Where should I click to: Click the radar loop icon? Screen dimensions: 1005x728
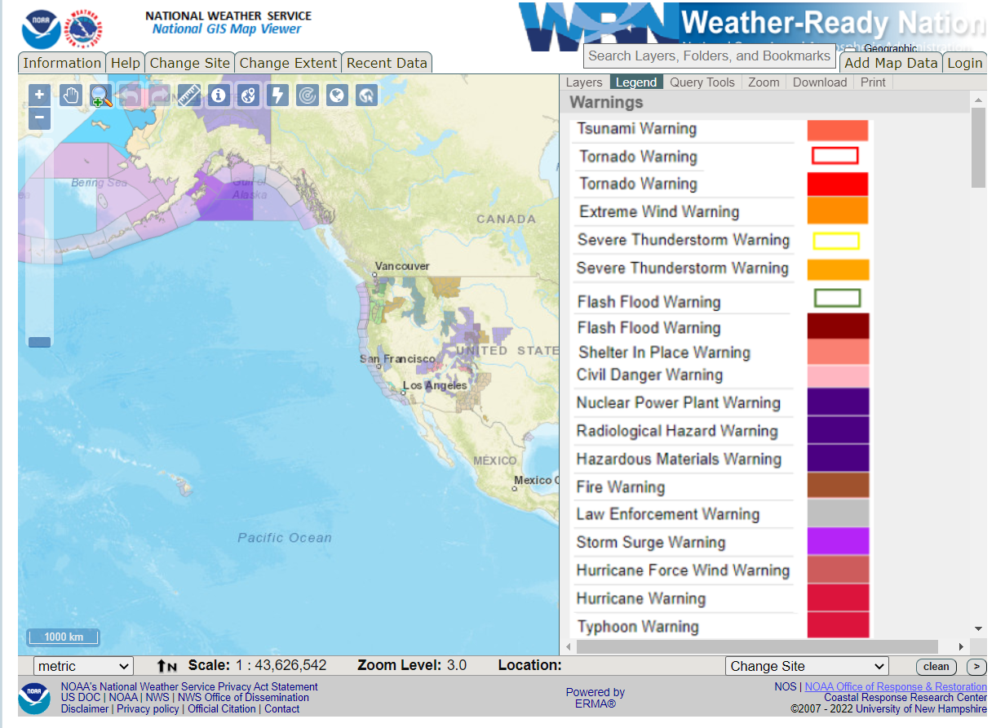tap(307, 95)
